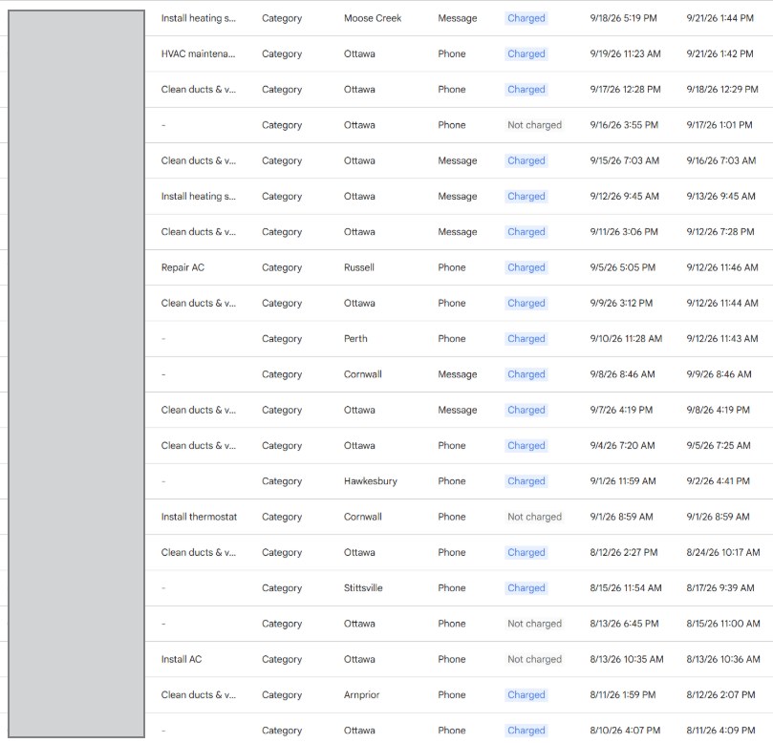Viewport: 773px width, 743px height.
Task: Click date 9/1/26 11:59 AM
Action: [x=623, y=481]
